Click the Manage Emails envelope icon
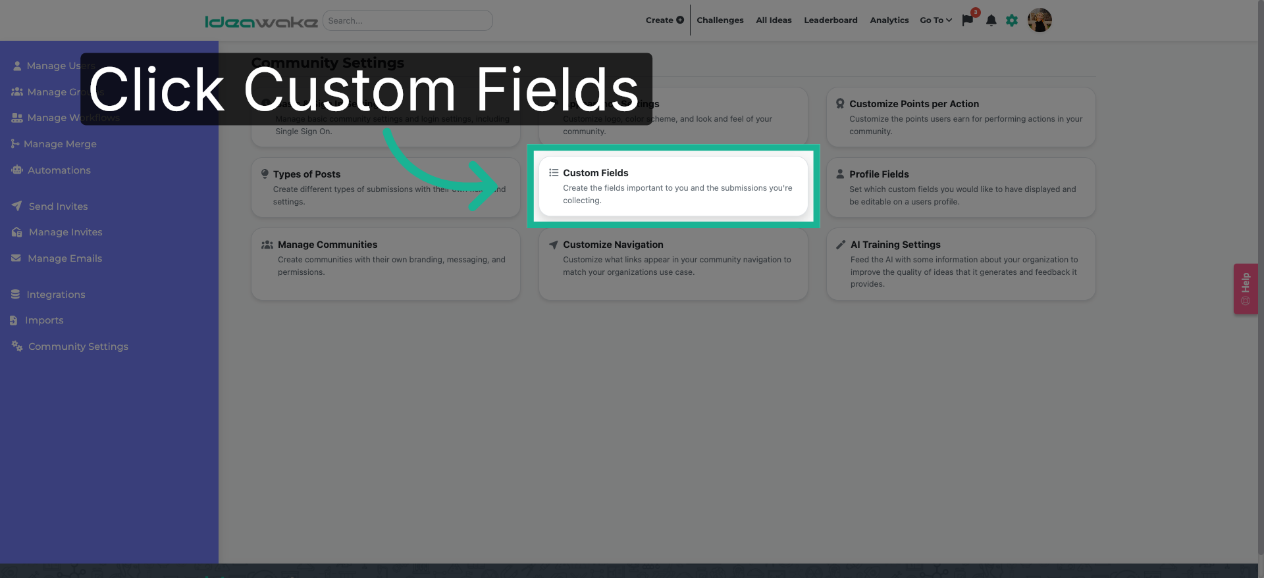 click(16, 258)
